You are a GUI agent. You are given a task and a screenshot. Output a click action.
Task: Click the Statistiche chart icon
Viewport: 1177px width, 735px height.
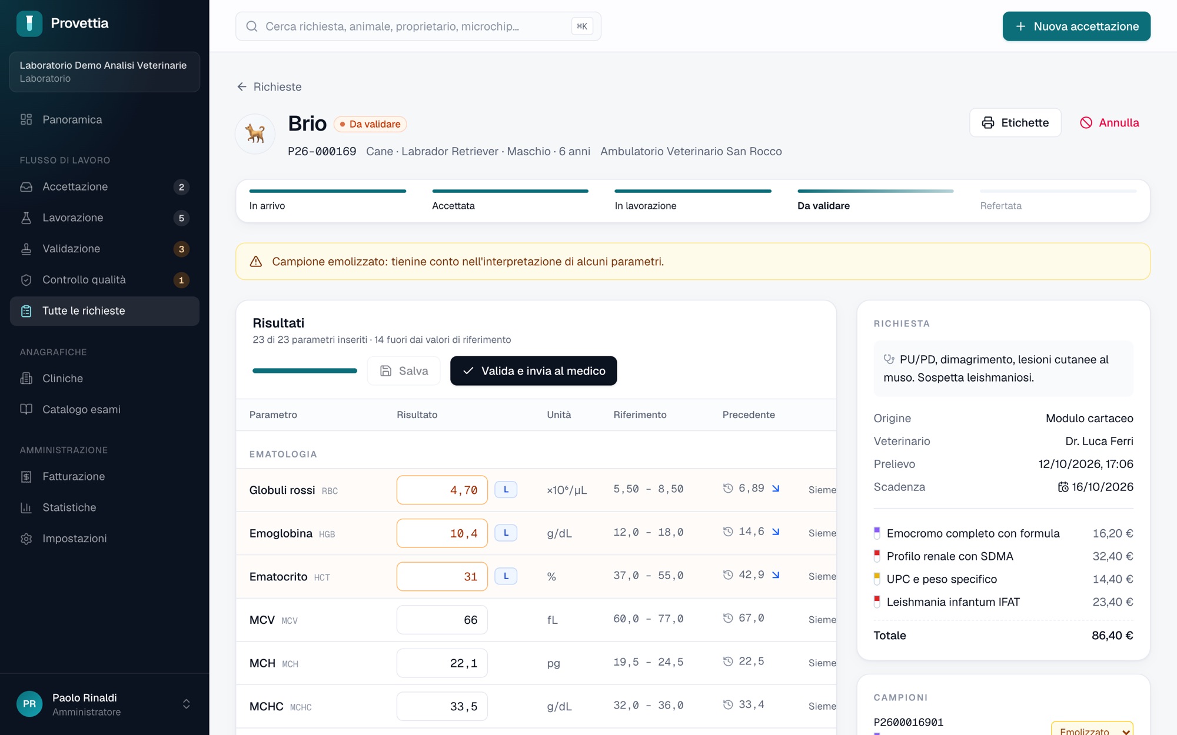point(26,507)
